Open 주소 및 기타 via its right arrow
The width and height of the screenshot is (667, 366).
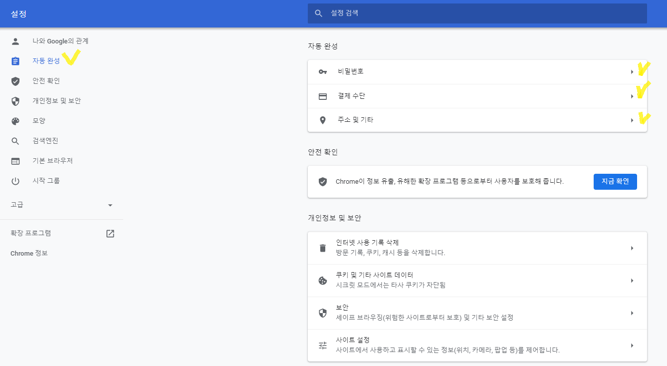point(632,120)
